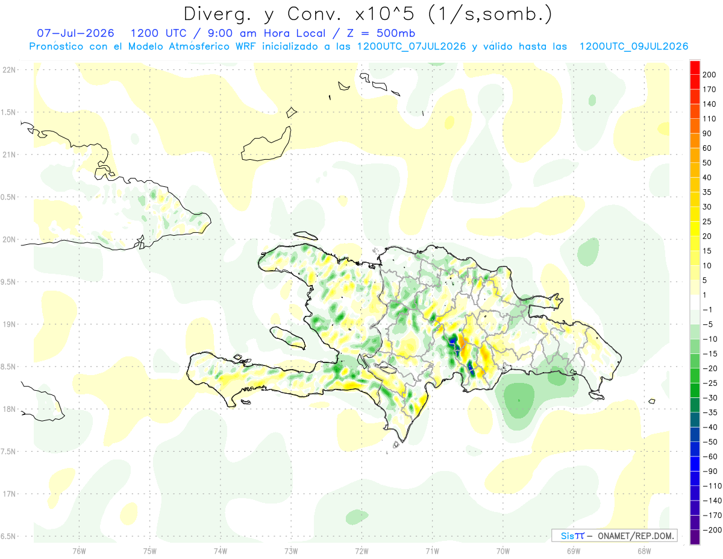
Task: Click the legend value -30
Action: coord(710,398)
